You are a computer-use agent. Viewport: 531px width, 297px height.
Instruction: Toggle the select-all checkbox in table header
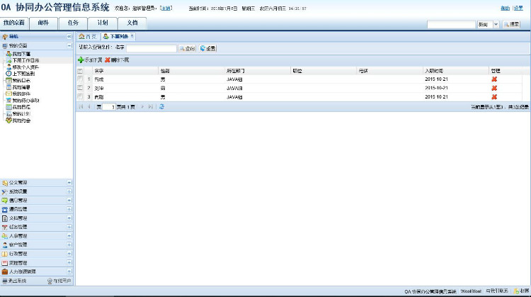(80, 71)
